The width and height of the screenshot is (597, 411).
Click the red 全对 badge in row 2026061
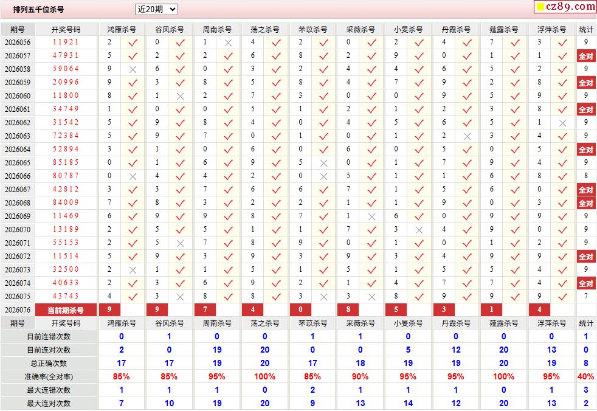point(586,109)
